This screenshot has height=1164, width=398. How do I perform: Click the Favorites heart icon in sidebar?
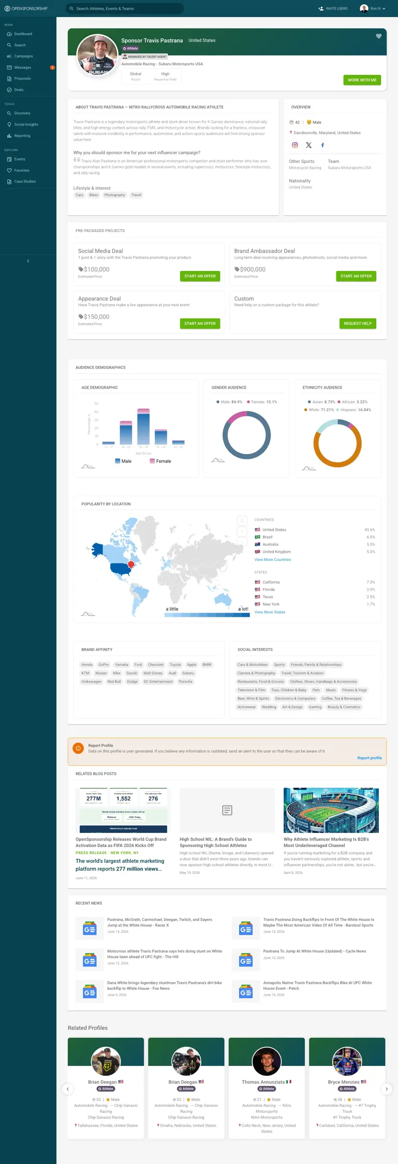9,171
